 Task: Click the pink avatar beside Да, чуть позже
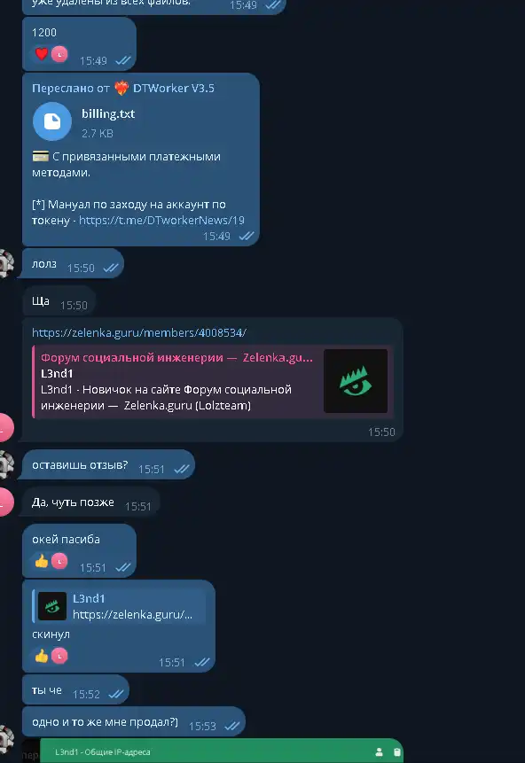(x=4, y=502)
